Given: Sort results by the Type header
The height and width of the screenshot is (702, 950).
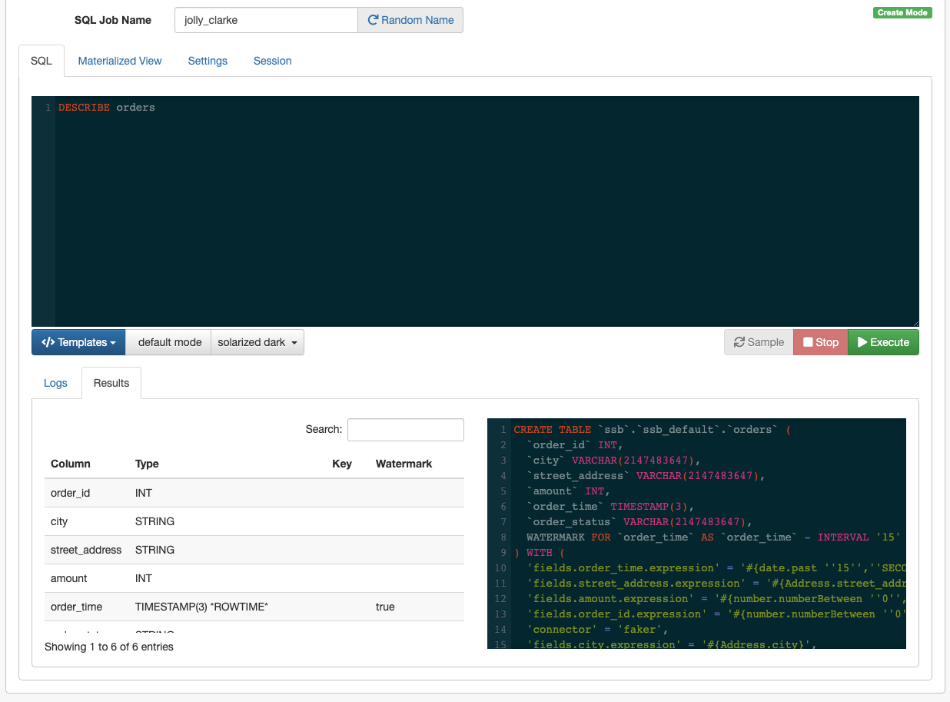Looking at the screenshot, I should pyautogui.click(x=147, y=464).
